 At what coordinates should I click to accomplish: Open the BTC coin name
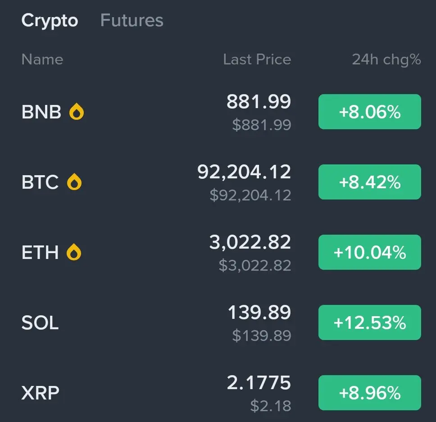40,182
